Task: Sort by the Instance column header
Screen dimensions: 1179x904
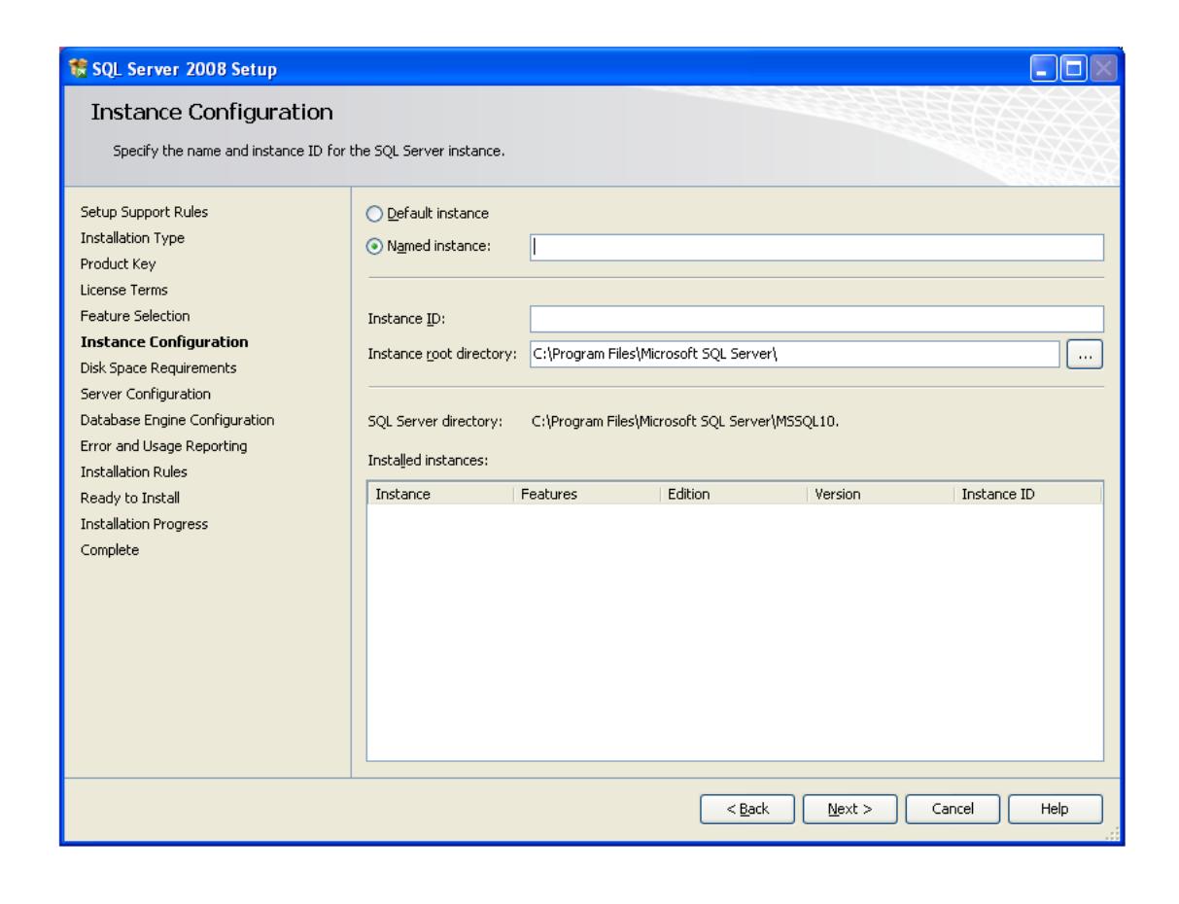Action: 440,494
